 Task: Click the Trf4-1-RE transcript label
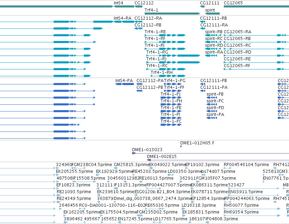point(155,32)
